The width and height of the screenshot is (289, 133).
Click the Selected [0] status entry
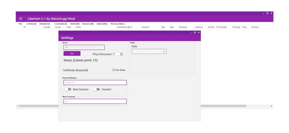45,24
